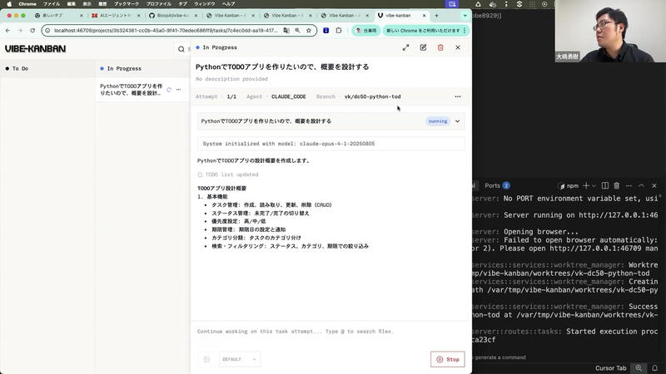Open the Apple menu
The width and height of the screenshot is (666, 374).
(x=9, y=4)
